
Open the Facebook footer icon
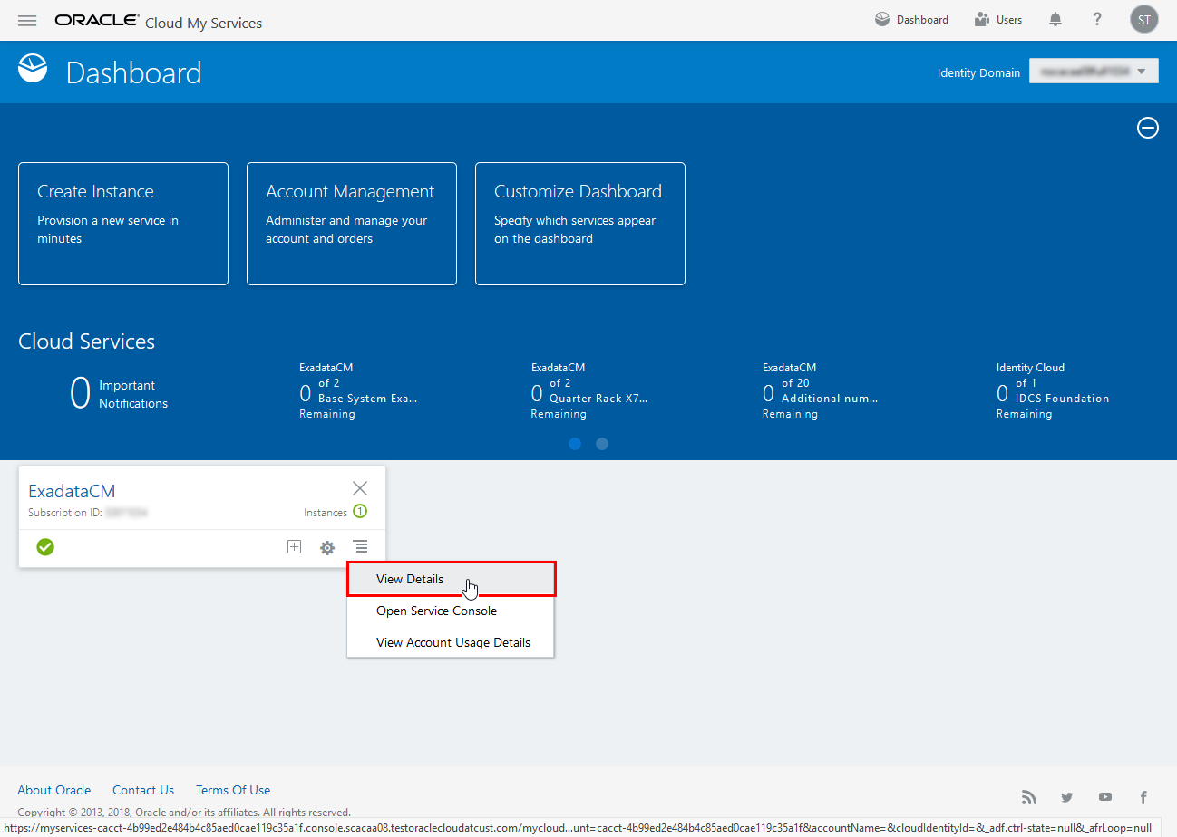coord(1143,797)
